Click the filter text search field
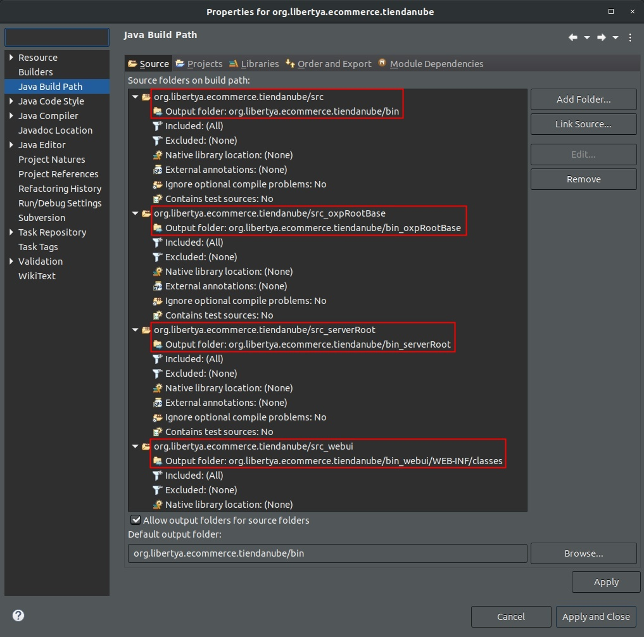This screenshot has height=637, width=644. pyautogui.click(x=57, y=37)
